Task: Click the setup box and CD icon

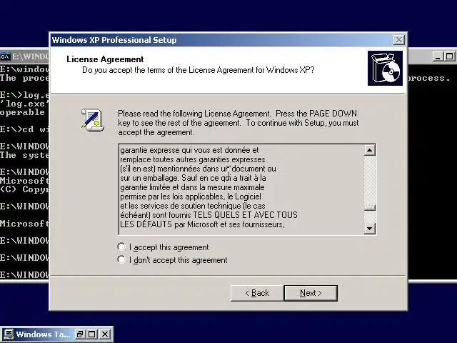Action: pyautogui.click(x=385, y=69)
